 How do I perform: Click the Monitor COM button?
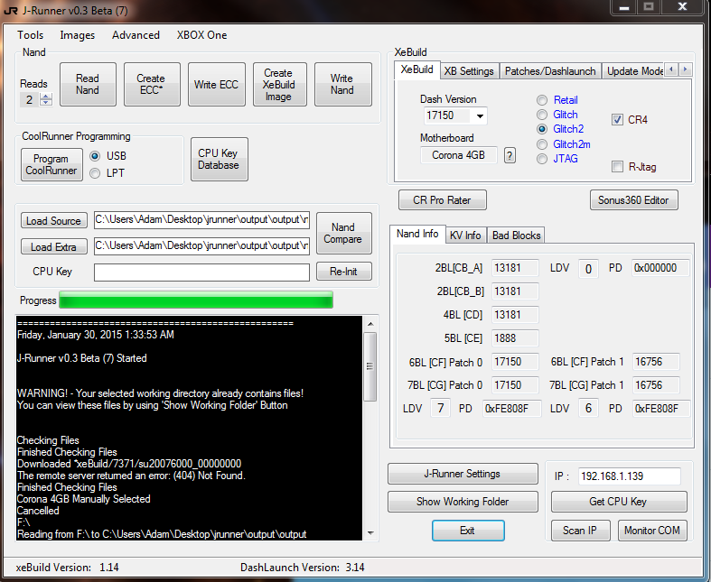point(652,531)
